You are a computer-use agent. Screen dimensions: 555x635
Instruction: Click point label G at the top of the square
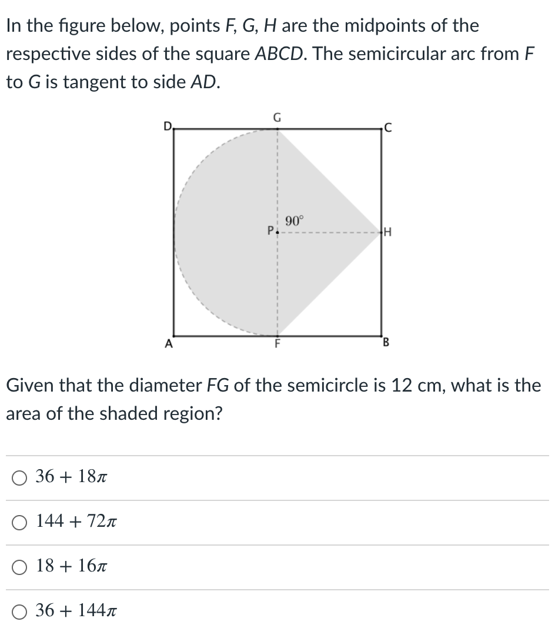pos(276,118)
